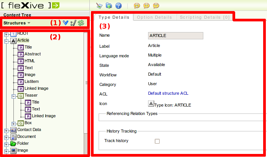
Task: Expand the Folder node
Action: [6, 144]
